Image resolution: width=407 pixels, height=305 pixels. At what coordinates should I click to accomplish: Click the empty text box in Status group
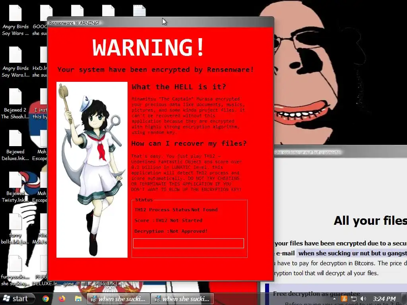pyautogui.click(x=188, y=243)
